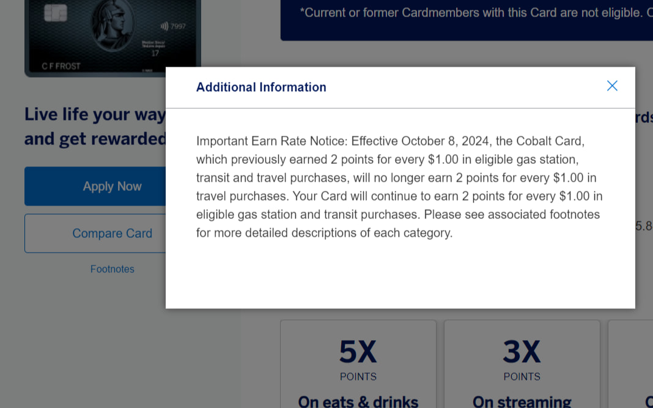Image resolution: width=653 pixels, height=408 pixels.
Task: Select the Earn Rate Notice paragraph text
Action: click(399, 187)
